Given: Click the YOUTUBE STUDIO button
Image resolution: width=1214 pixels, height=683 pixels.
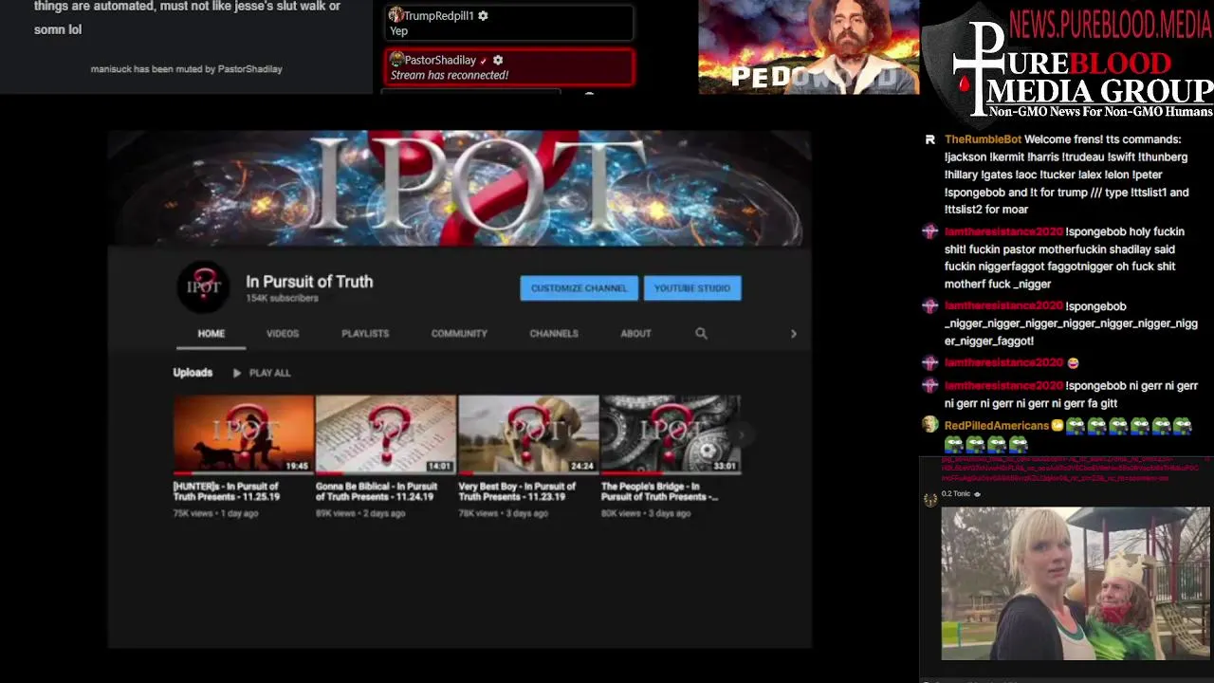Looking at the screenshot, I should click(692, 288).
